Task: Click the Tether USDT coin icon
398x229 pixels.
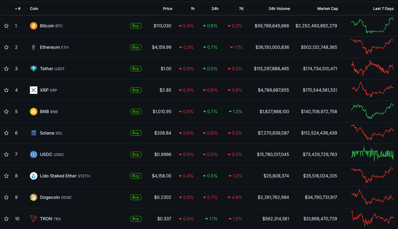Action: click(34, 69)
